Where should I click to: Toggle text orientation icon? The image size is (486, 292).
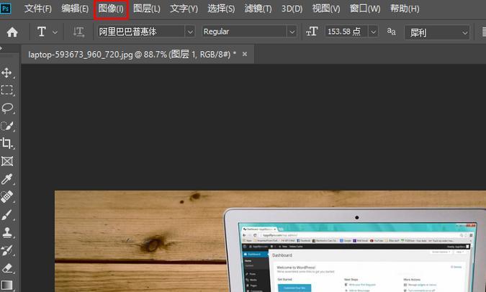click(x=78, y=32)
